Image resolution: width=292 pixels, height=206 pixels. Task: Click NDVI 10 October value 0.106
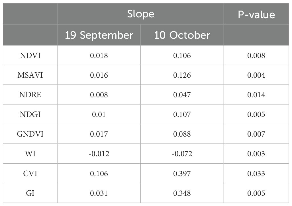pos(182,55)
